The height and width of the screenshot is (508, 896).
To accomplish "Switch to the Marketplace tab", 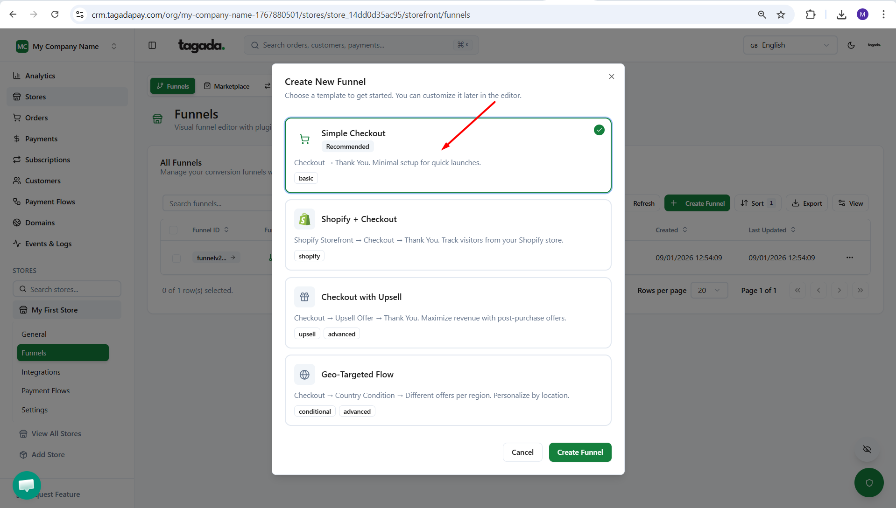I will coord(227,86).
